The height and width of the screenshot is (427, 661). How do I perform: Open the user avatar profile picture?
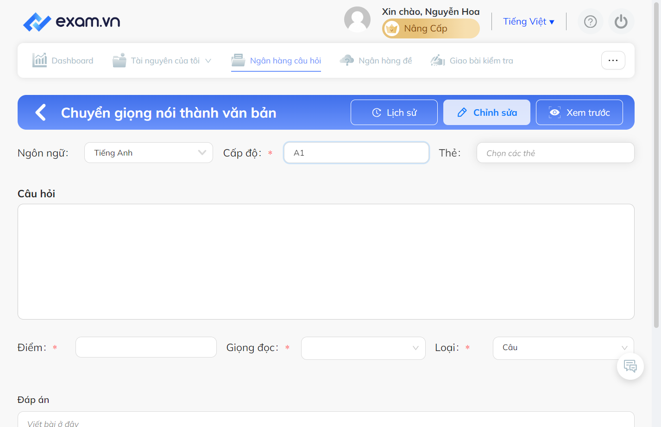[x=357, y=20]
